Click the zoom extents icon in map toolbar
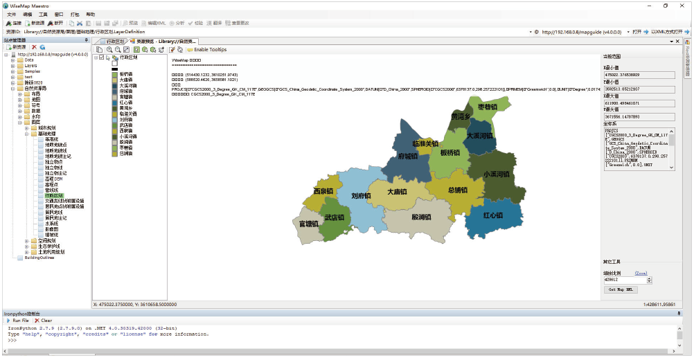694x358 pixels. tap(125, 50)
